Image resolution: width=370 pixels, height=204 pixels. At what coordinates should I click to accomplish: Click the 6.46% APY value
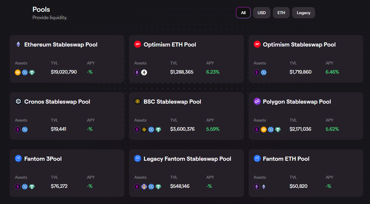point(332,72)
